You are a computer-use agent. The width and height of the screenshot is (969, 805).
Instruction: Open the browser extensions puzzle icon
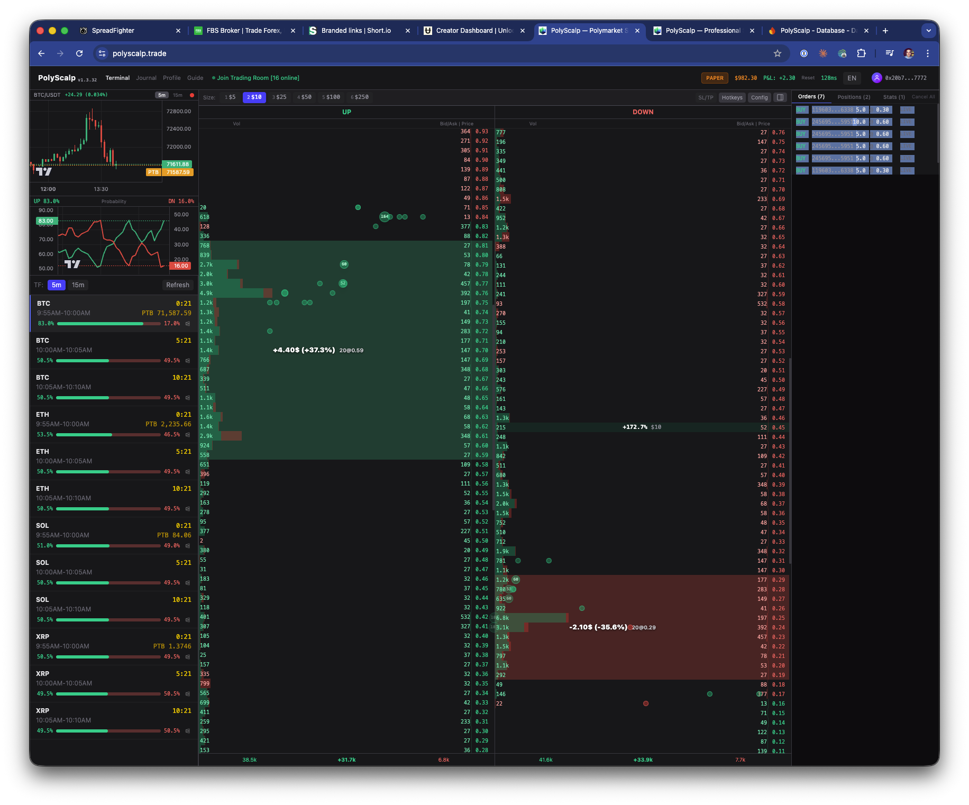click(x=861, y=53)
